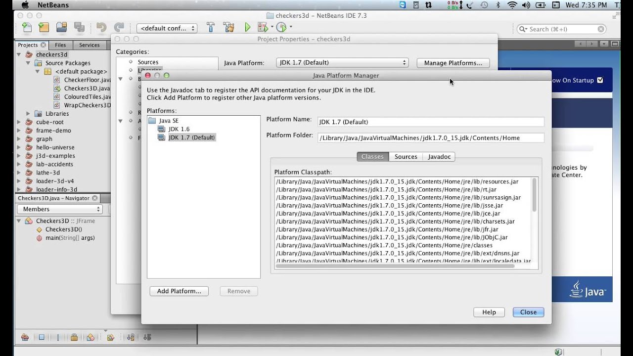Open Profile Project dropdown arrow
The height and width of the screenshot is (356, 633).
click(x=291, y=28)
